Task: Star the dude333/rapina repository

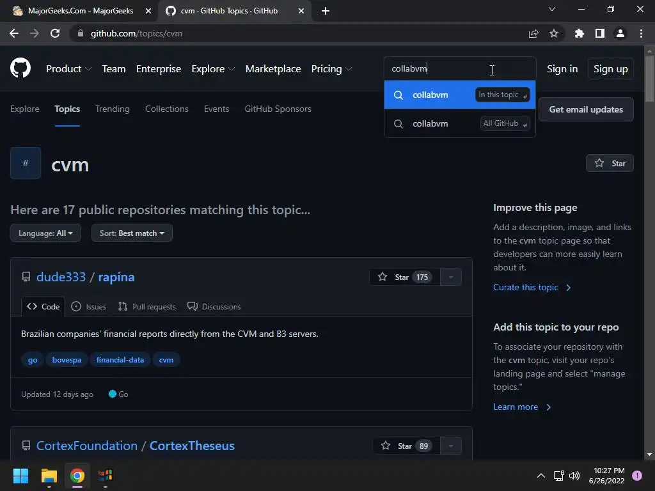Action: [405, 277]
